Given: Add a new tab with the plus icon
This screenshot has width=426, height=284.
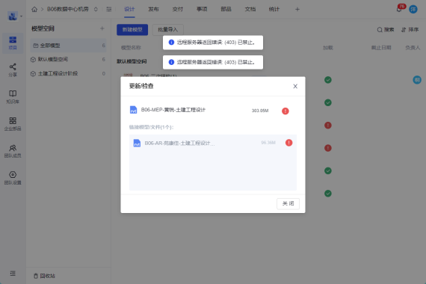Looking at the screenshot, I should click(x=297, y=9).
